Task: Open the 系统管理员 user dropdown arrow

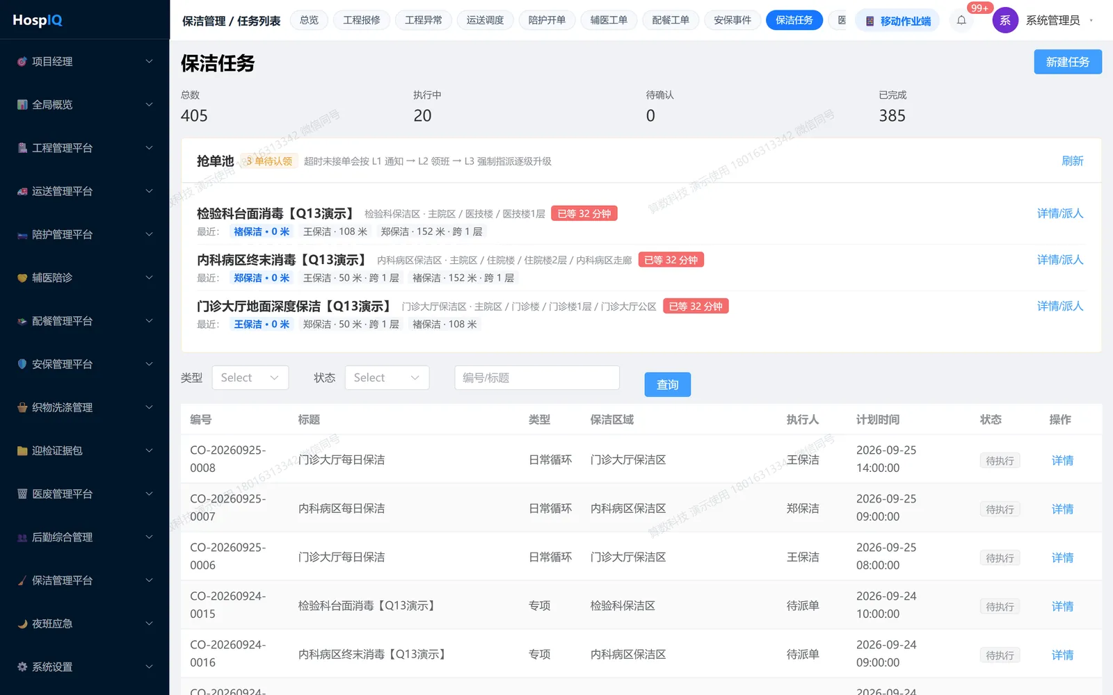Action: (1091, 20)
